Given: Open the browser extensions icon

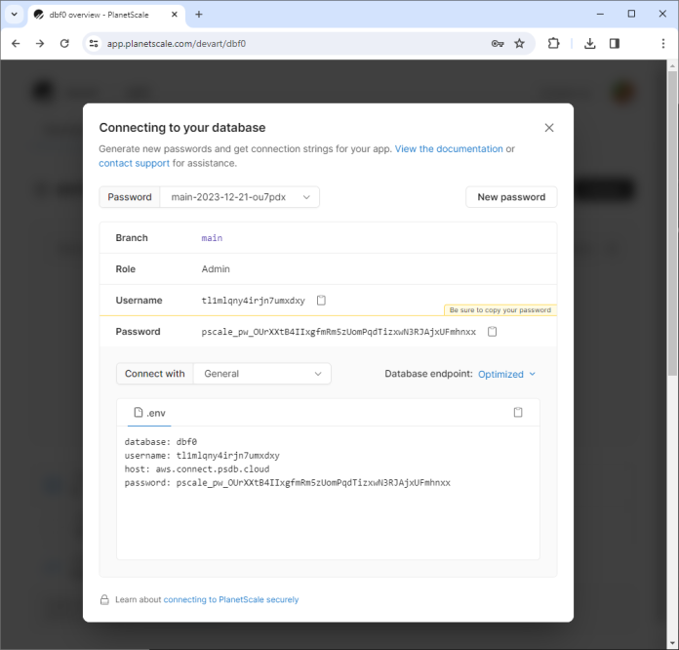Looking at the screenshot, I should point(553,44).
